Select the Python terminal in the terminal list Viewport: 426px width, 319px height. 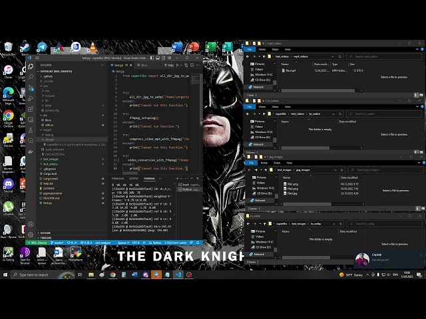point(189,189)
